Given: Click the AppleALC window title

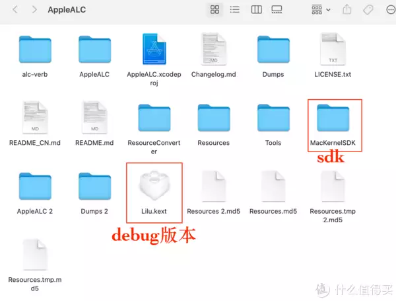Looking at the screenshot, I should pyautogui.click(x=67, y=10).
